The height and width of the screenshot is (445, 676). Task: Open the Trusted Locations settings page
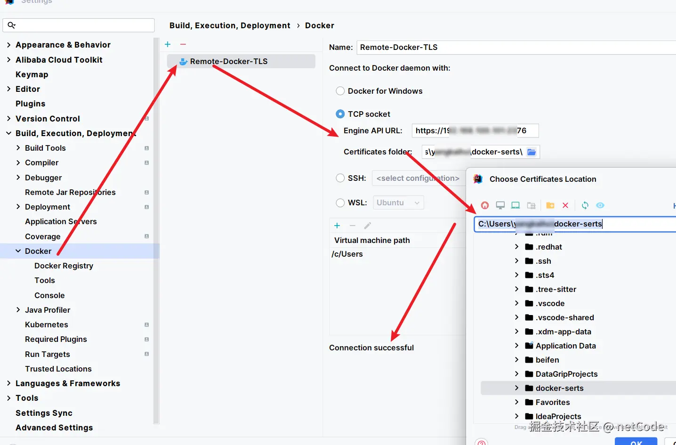tap(58, 369)
